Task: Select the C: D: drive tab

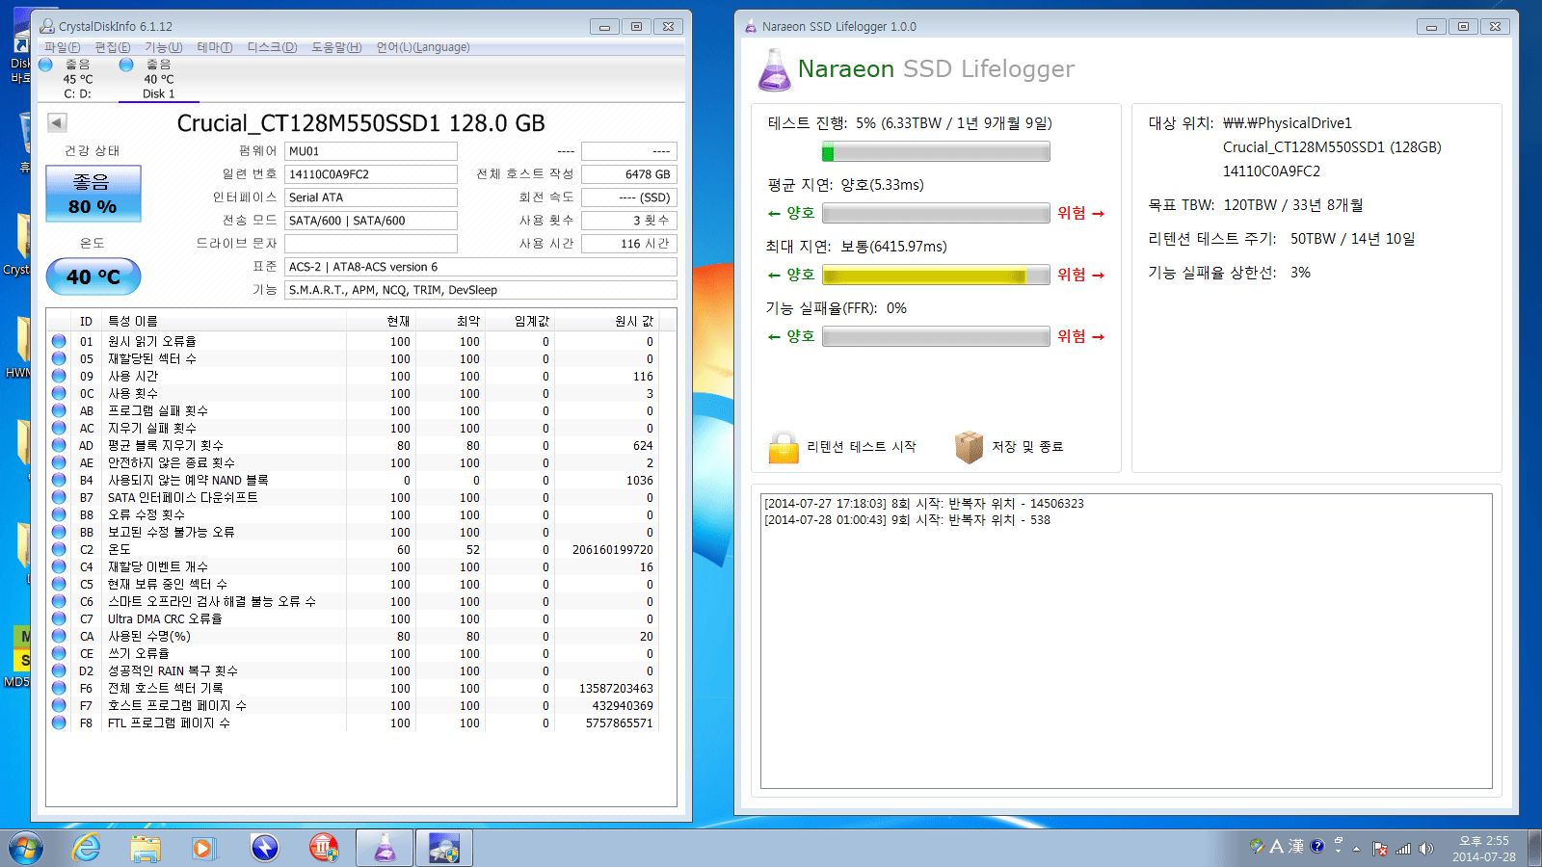Action: click(77, 79)
